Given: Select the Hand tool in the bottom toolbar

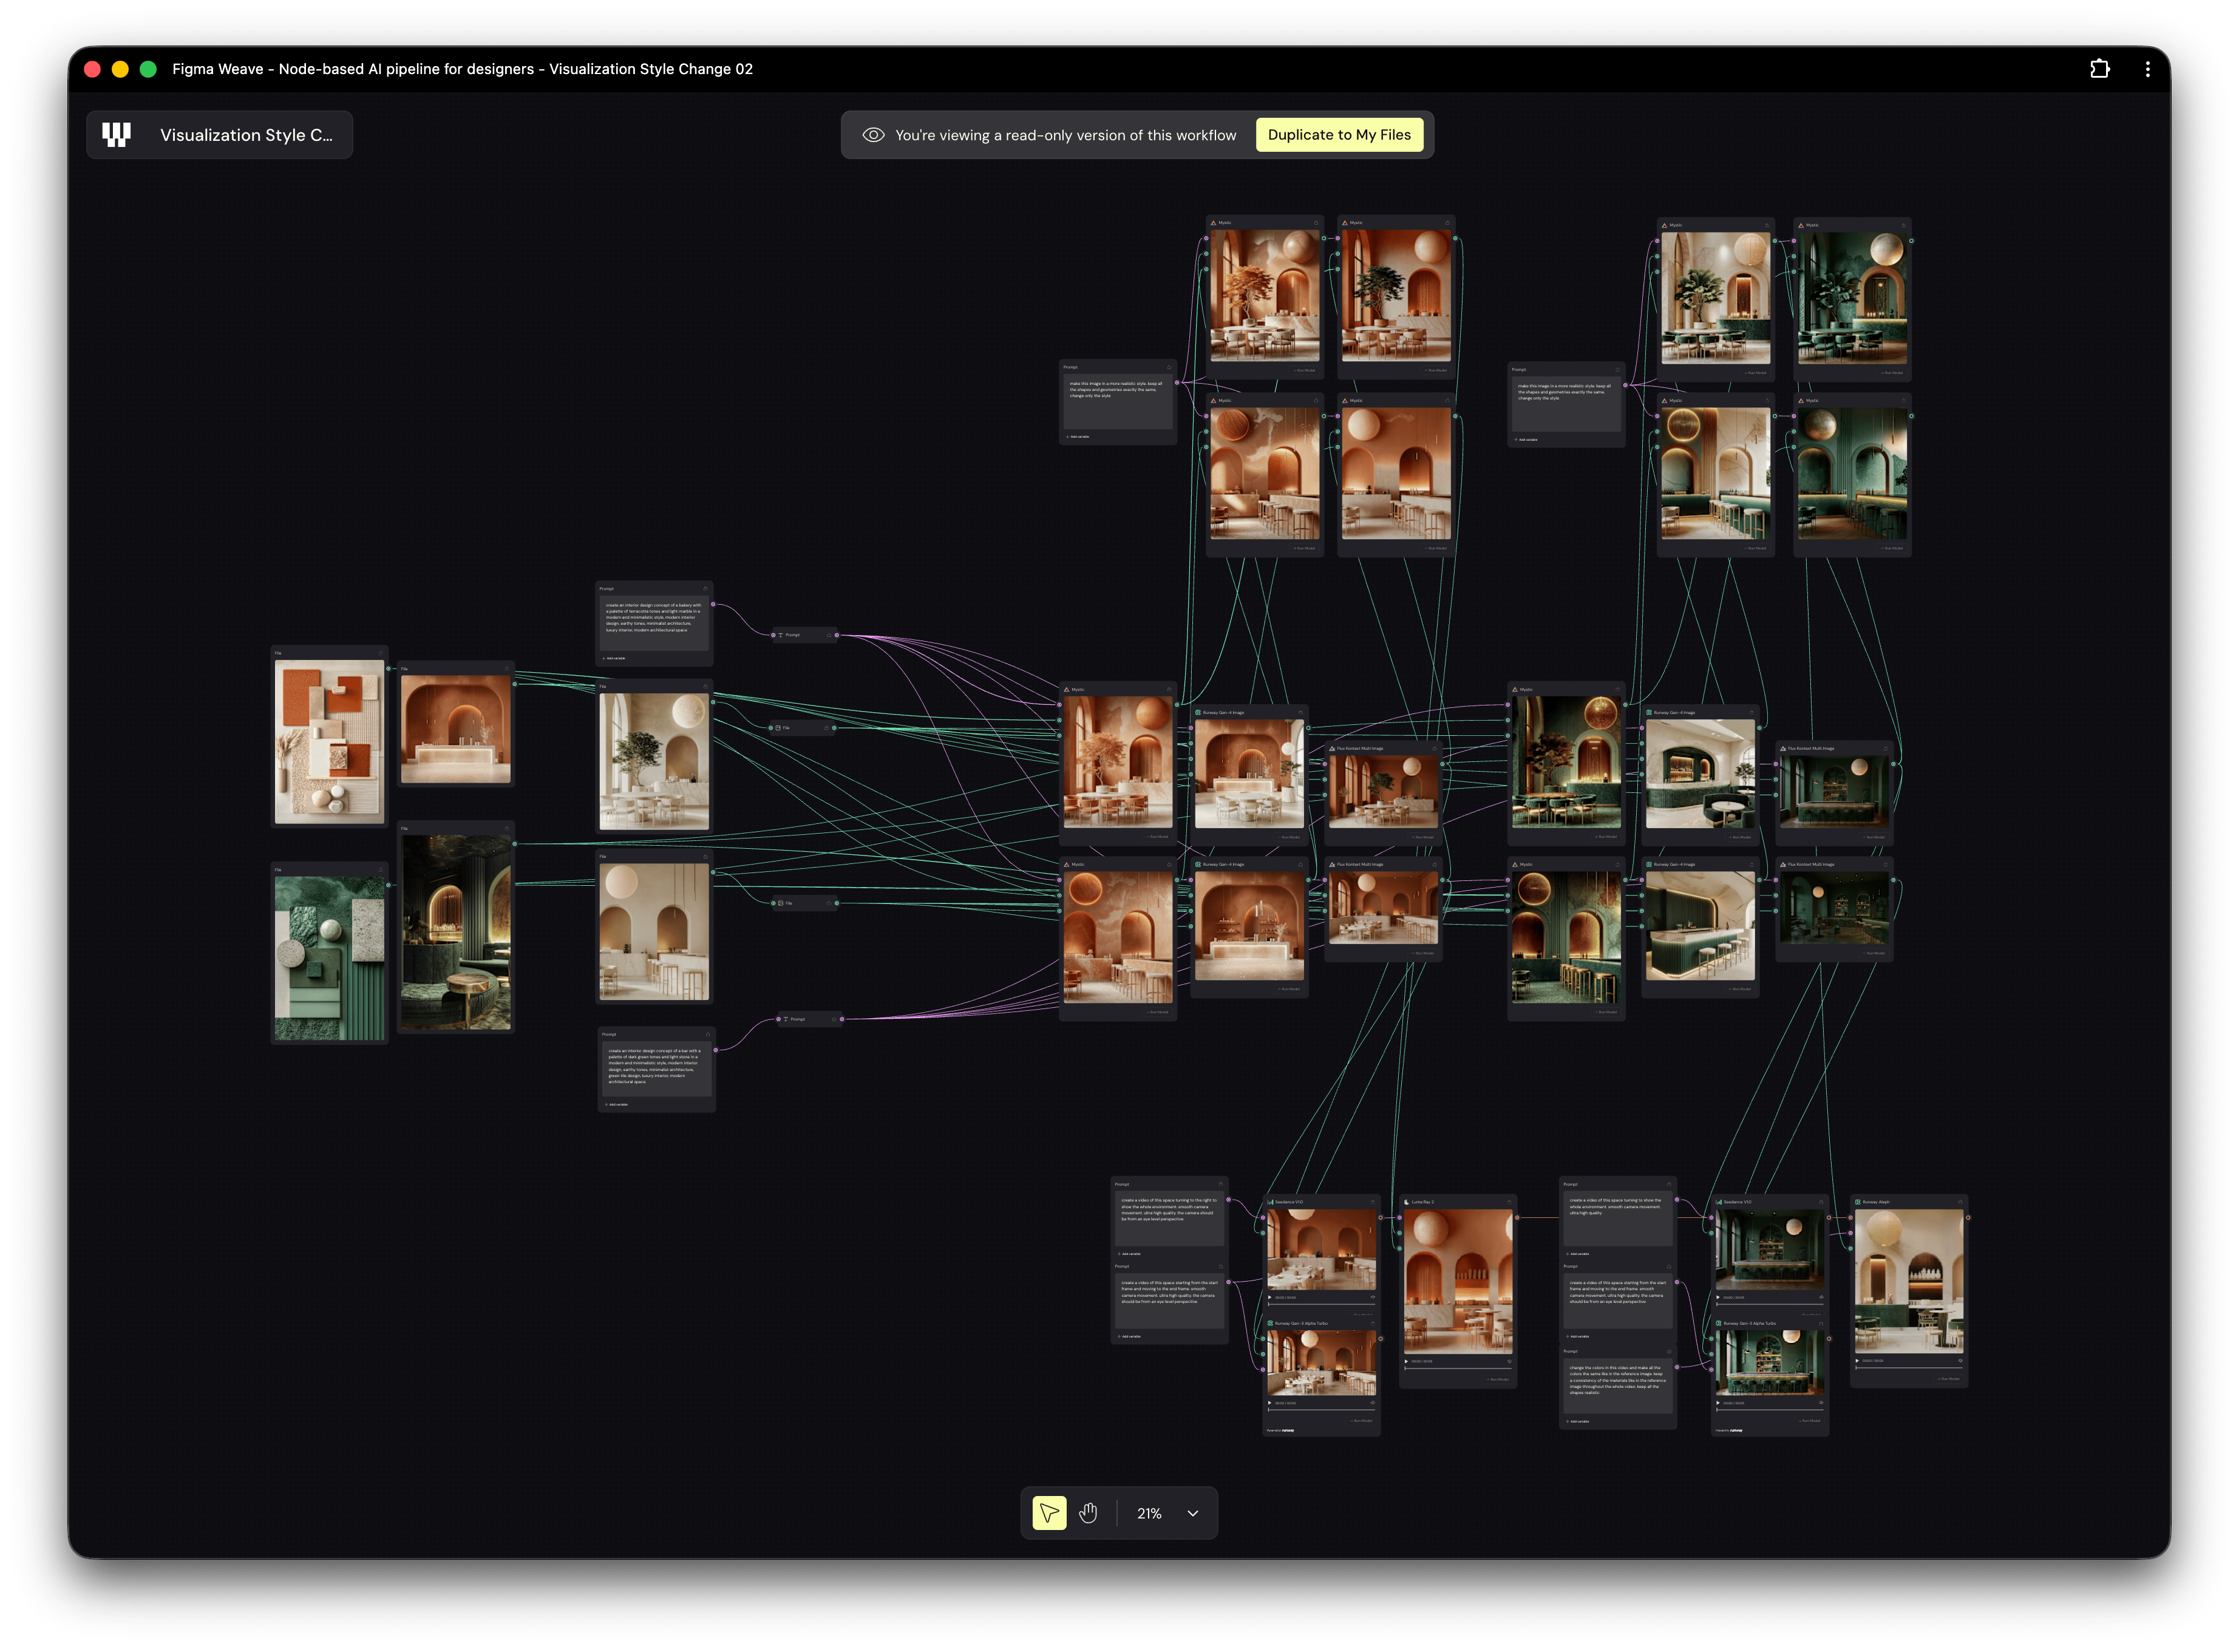Looking at the screenshot, I should coord(1088,1513).
